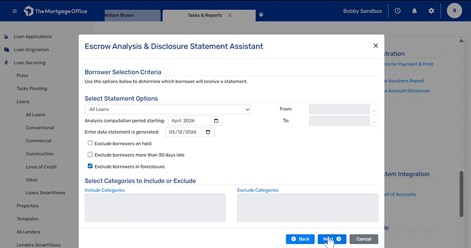This screenshot has height=248, width=471.
Task: Click the page vertical scrollbar thumb
Action: (x=461, y=194)
